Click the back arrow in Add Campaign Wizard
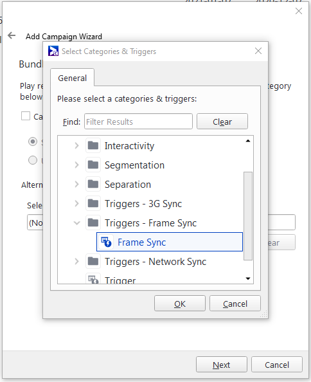 [x=12, y=35]
